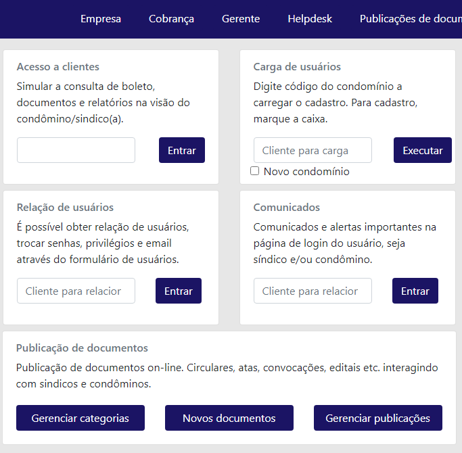The width and height of the screenshot is (462, 453).
Task: Click the Novos documentos button
Action: pyautogui.click(x=229, y=418)
